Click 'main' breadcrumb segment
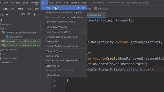This screenshot has height=92, width=164. point(20,9)
